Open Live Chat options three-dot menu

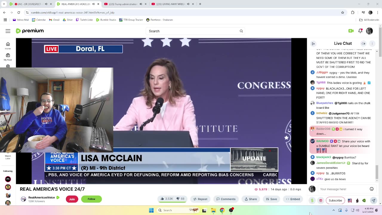tap(372, 44)
